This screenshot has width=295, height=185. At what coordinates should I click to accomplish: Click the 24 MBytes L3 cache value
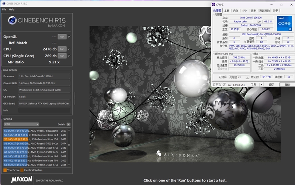pyautogui.click(x=279, y=69)
